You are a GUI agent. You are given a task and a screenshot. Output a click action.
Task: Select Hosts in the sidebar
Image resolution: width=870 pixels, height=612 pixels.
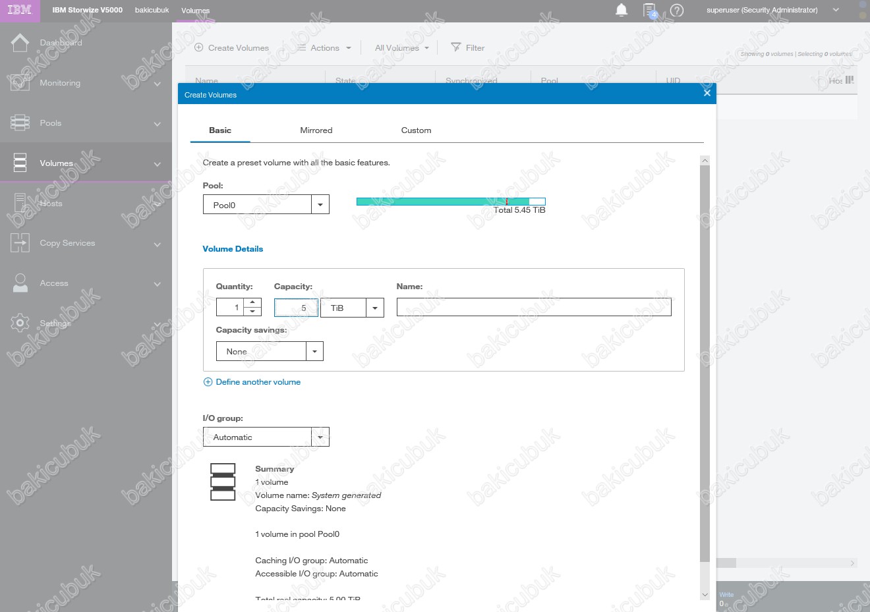51,204
